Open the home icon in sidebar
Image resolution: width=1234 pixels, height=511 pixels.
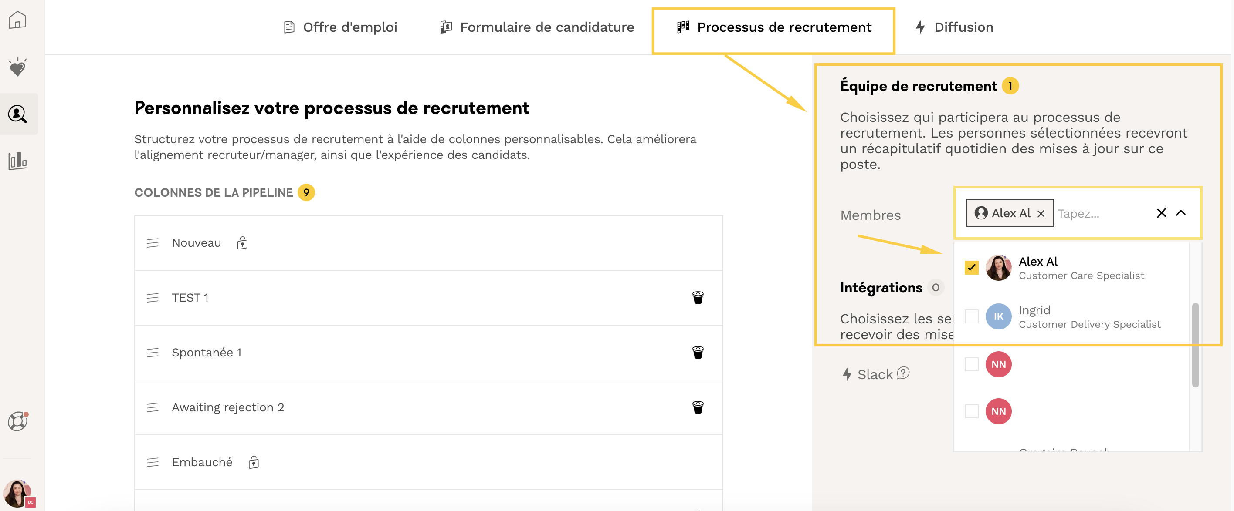[18, 20]
